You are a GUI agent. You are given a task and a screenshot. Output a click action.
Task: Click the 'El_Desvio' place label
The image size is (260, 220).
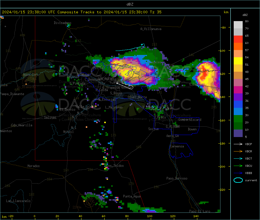tap(67, 110)
